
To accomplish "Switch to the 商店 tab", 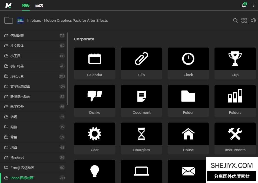I will (39, 5).
